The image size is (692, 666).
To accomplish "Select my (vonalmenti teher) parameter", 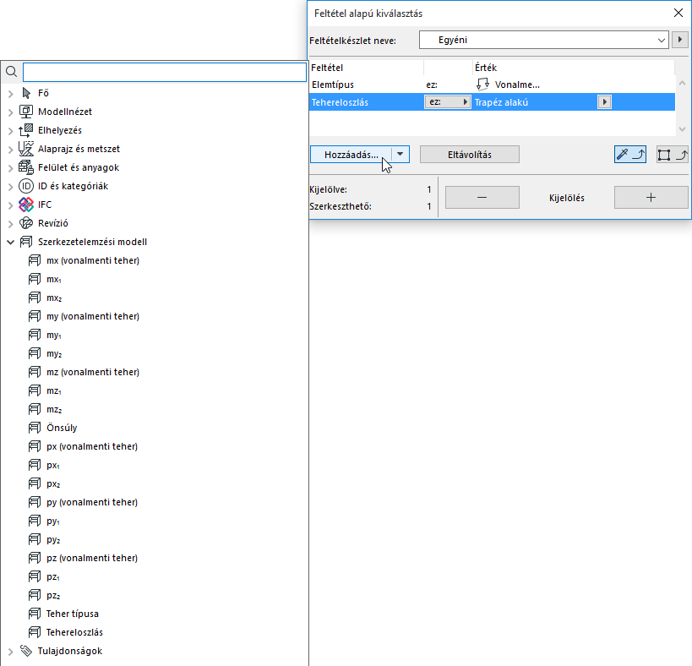I will pos(93,316).
